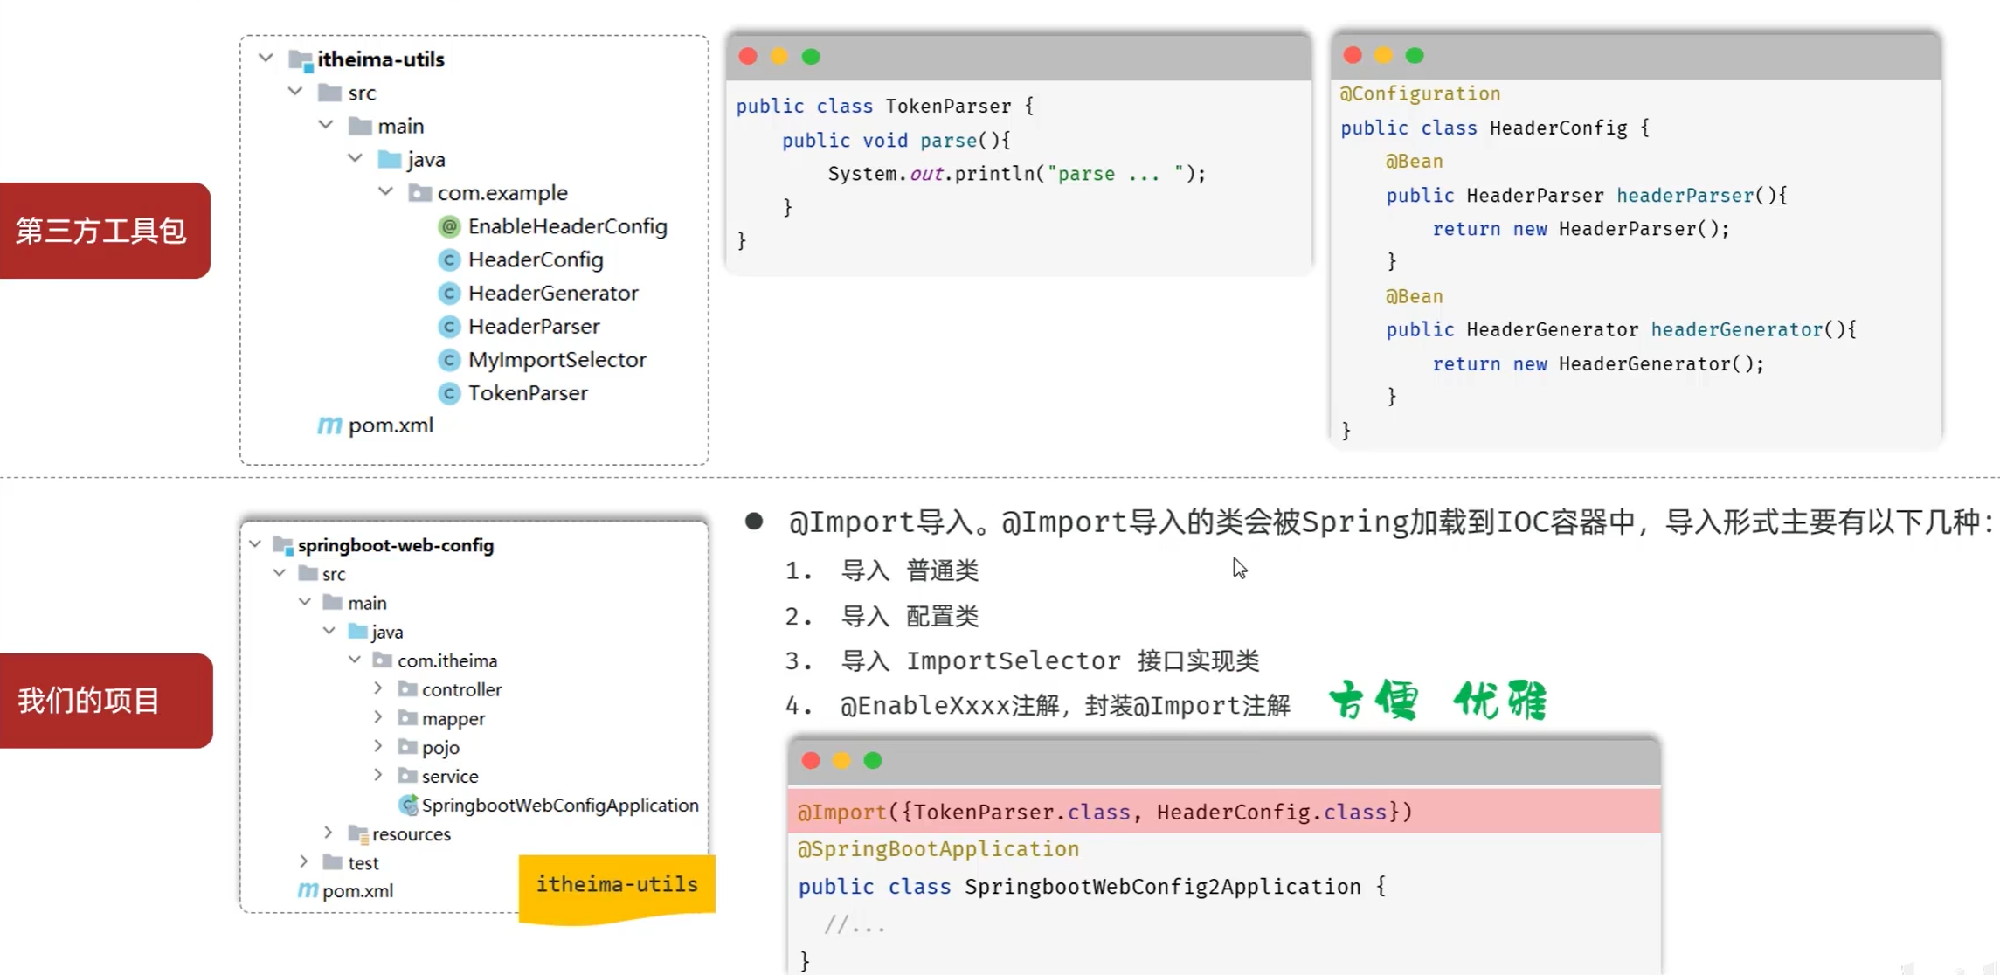This screenshot has height=975, width=2000.
Task: Click the HeaderConfig class icon
Action: click(449, 260)
